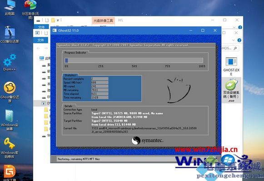Open the 此电脑 desktop icon

10,8
